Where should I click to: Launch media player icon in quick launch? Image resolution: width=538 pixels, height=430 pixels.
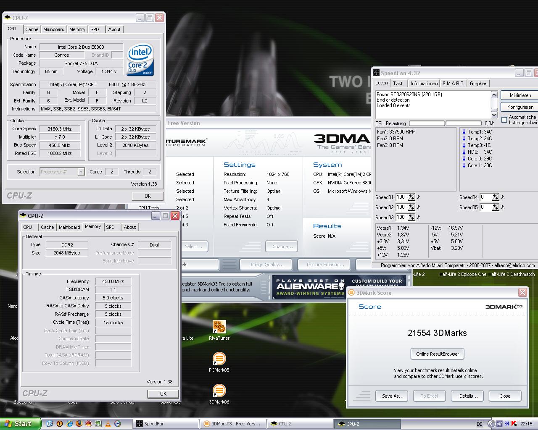click(x=118, y=424)
